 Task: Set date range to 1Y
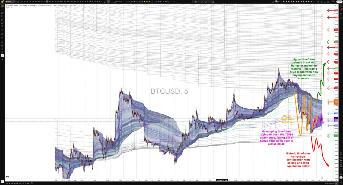[23, 183]
